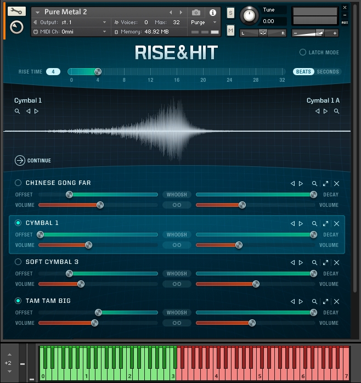The image size is (361, 383).
Task: Click the Max voices value 32
Action: coord(176,22)
